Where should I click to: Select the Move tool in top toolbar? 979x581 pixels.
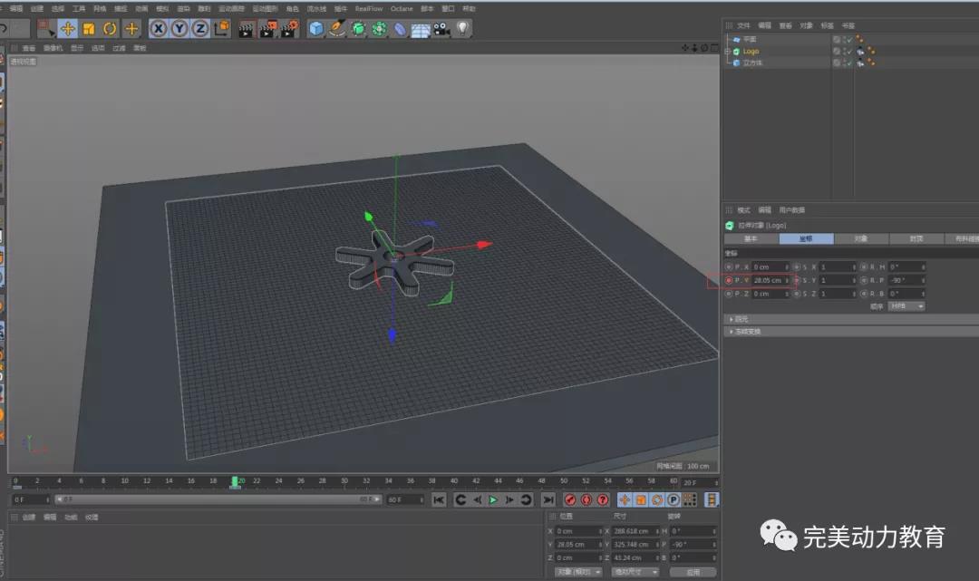tap(67, 29)
